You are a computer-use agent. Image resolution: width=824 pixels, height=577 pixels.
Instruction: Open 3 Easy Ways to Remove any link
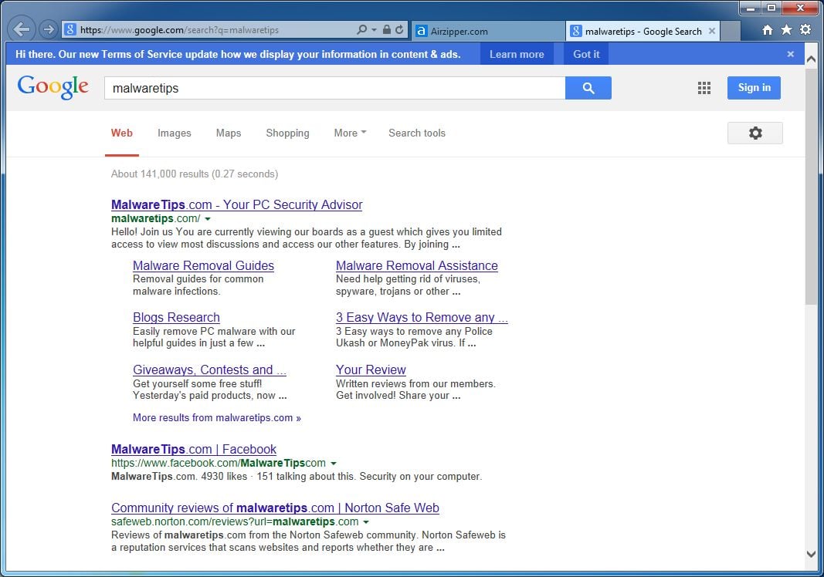[x=422, y=318]
